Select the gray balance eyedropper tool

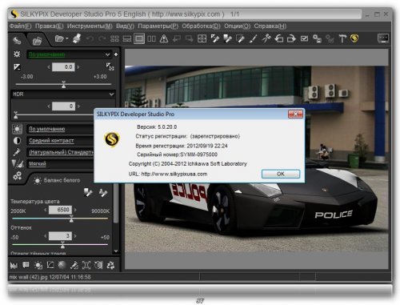pos(227,38)
